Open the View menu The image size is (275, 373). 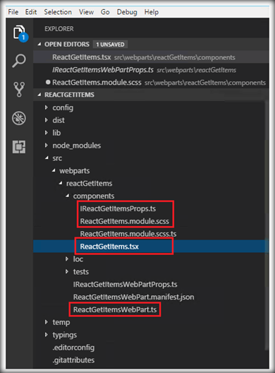pyautogui.click(x=86, y=12)
